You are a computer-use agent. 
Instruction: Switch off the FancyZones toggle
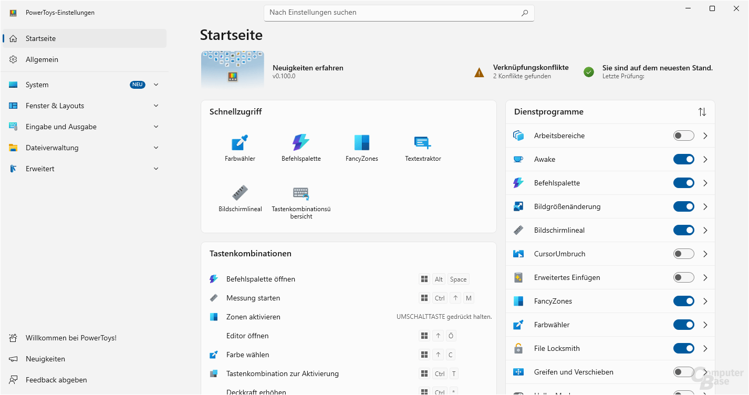coord(684,301)
